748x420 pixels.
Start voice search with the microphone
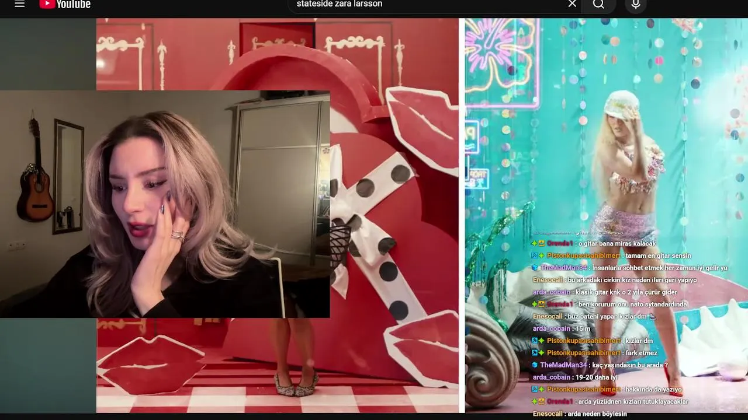click(x=636, y=4)
